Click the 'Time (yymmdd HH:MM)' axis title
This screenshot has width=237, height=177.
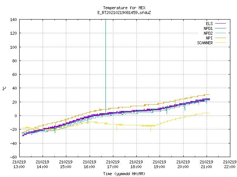(x=124, y=174)
